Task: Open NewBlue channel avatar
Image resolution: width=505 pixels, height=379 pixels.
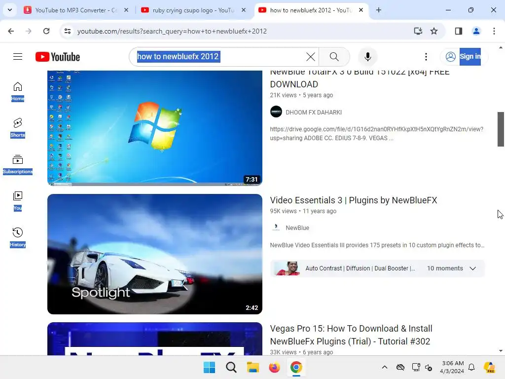Action: point(276,227)
